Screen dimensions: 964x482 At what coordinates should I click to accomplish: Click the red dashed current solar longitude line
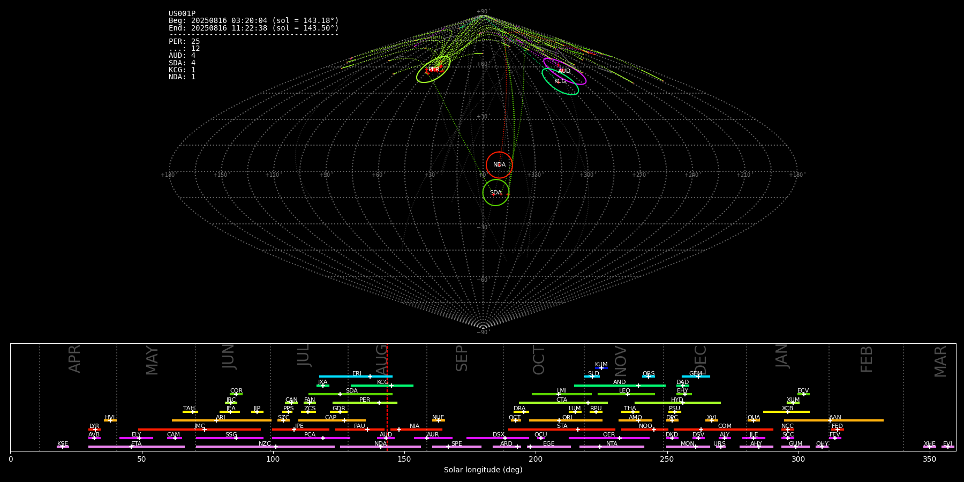tap(387, 397)
